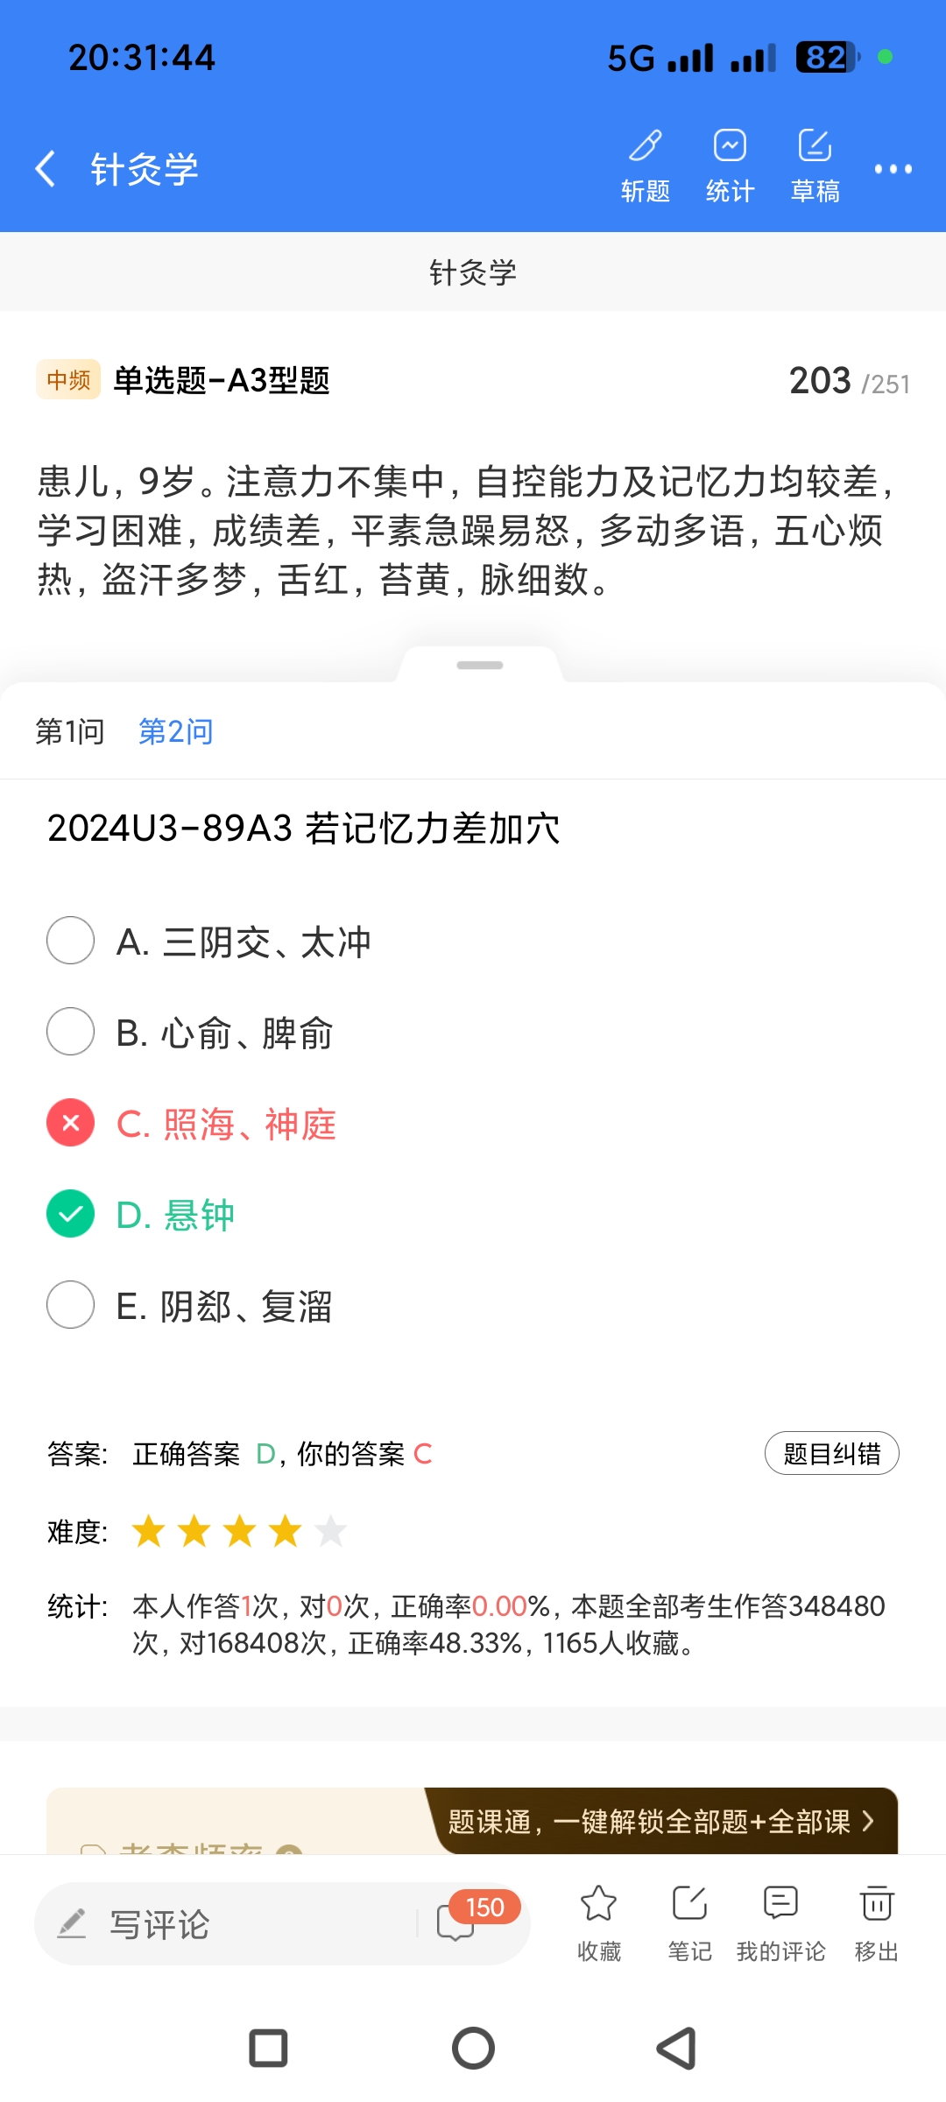Select option E 阴郄、复溜

(70, 1305)
